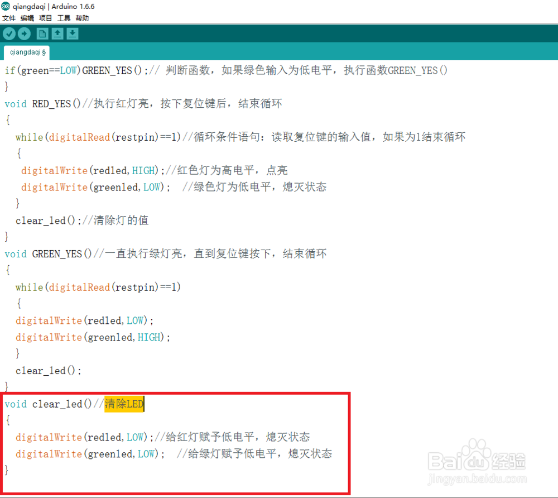Image resolution: width=558 pixels, height=498 pixels.
Task: Click the Arduino icon in the title bar
Action: click(5, 6)
